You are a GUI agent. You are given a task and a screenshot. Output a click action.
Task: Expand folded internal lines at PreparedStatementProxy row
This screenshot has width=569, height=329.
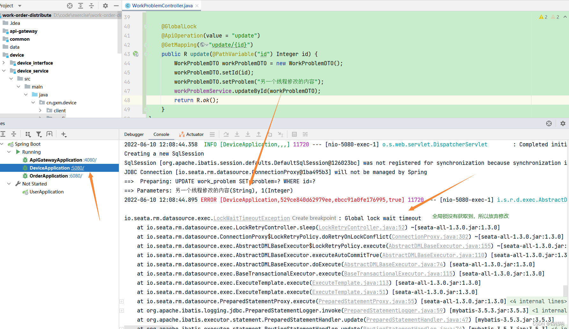pyautogui.click(x=121, y=301)
